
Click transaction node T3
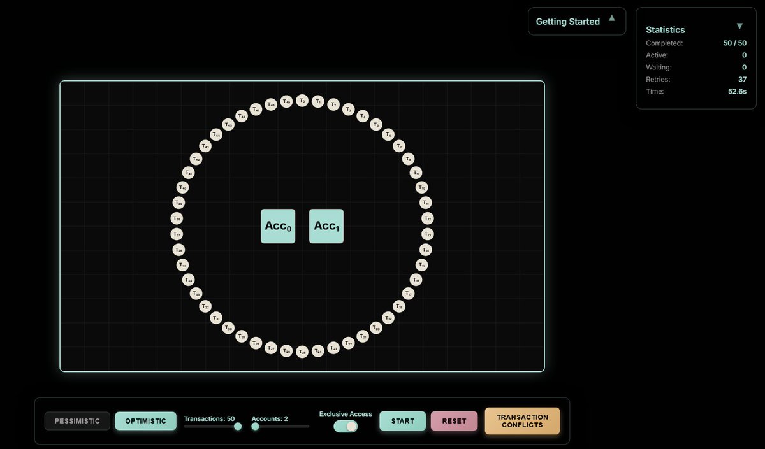click(x=348, y=110)
